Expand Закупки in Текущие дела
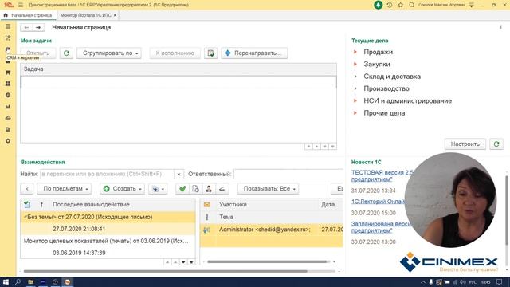 355,64
